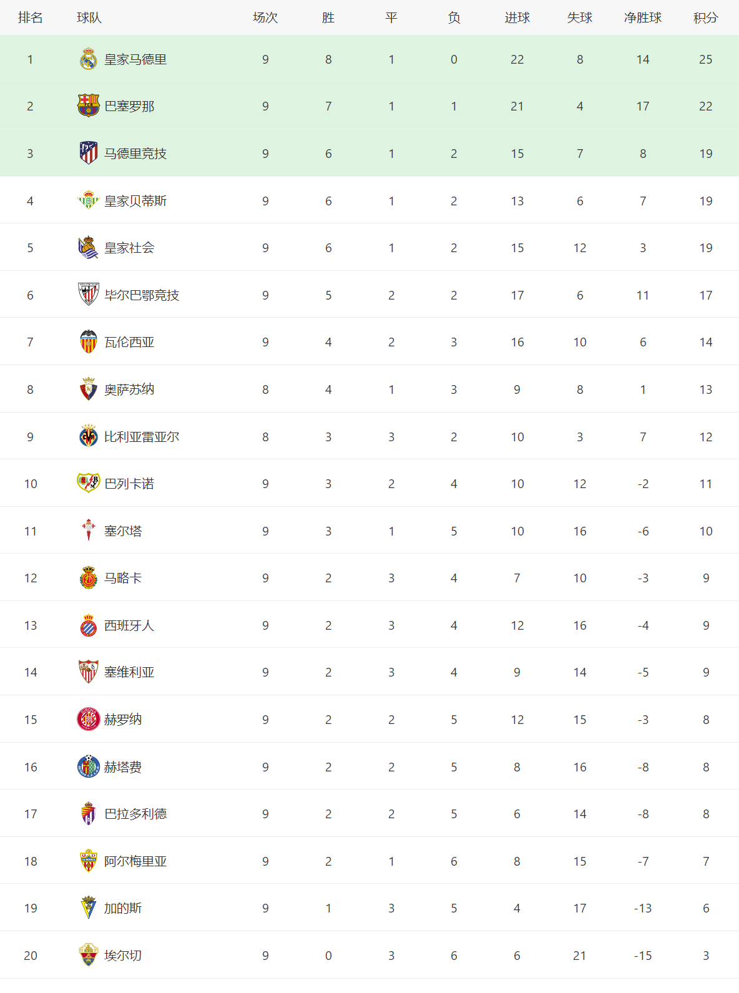This screenshot has width=739, height=993.
Task: Click the 净胜球 column header
Action: pos(643,18)
